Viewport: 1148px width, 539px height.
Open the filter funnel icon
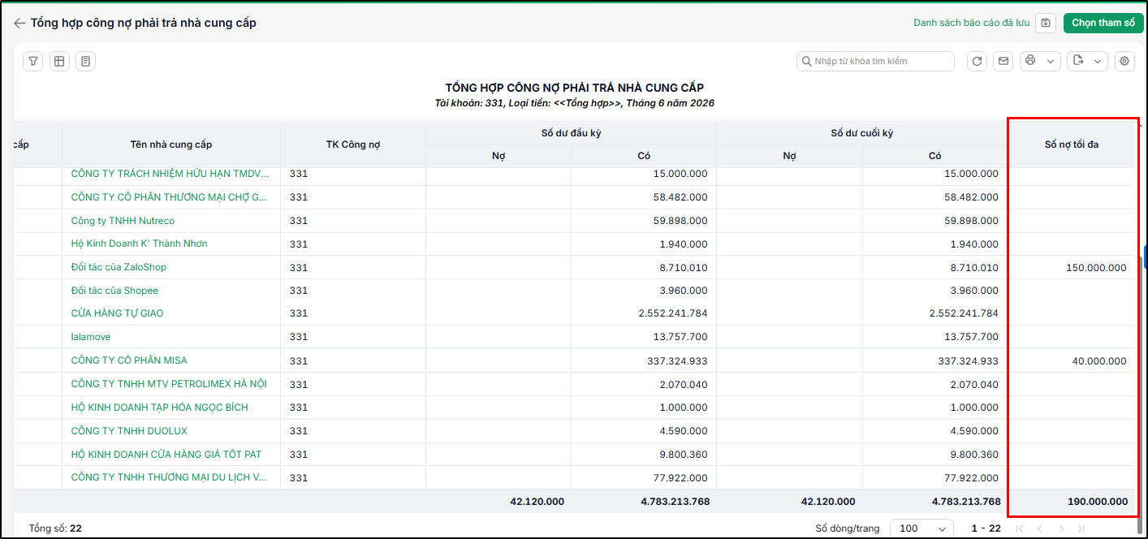coord(33,61)
